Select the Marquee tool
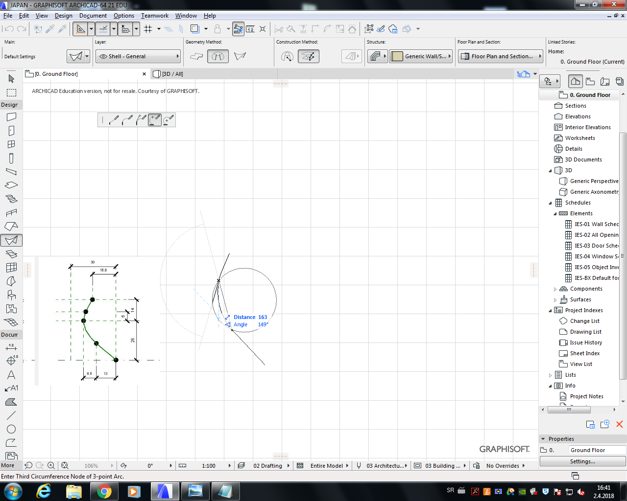The height and width of the screenshot is (501, 627). pyautogui.click(x=11, y=92)
